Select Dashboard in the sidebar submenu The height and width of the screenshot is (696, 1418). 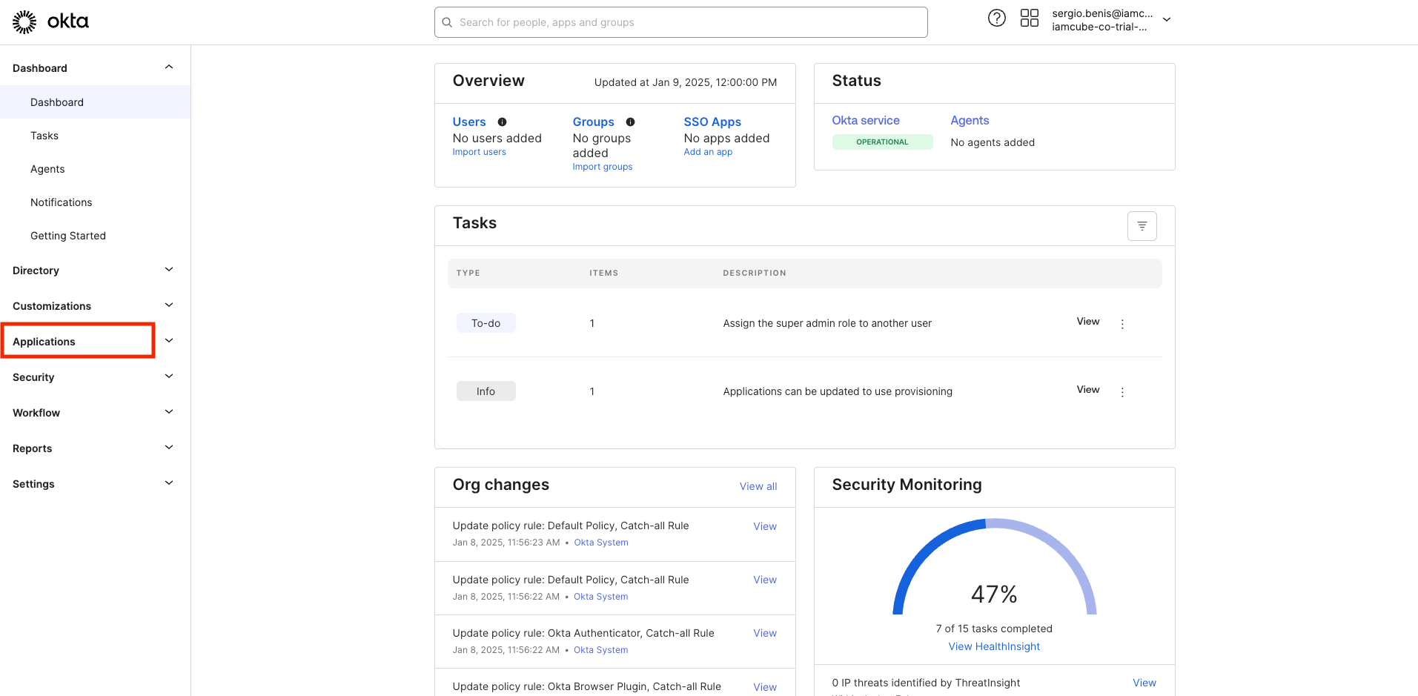pos(95,102)
